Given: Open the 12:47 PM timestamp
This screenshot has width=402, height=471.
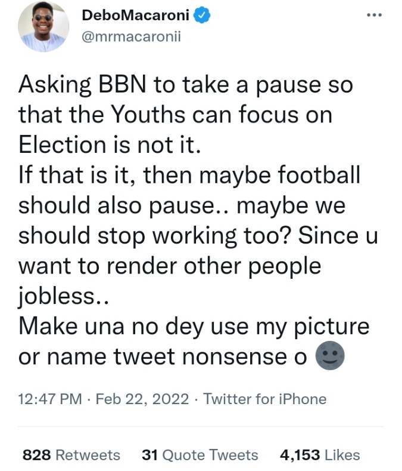Looking at the screenshot, I should (50, 399).
